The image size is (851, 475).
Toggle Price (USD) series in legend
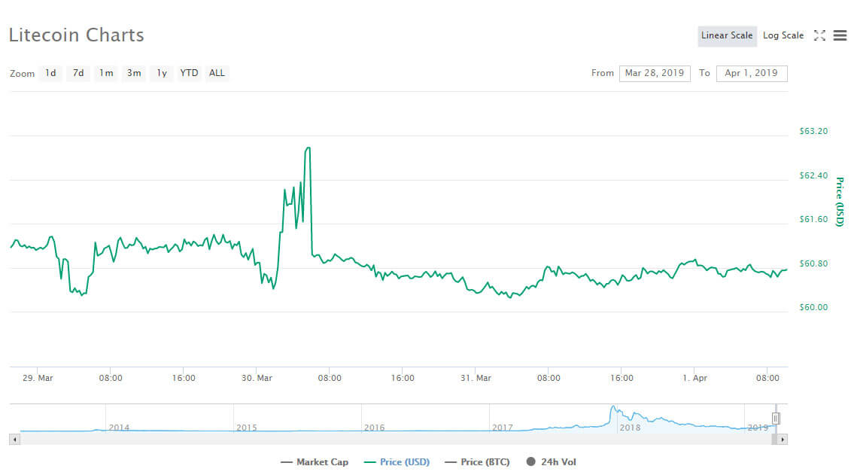pos(397,462)
